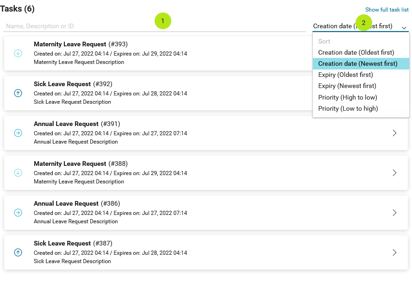Screen dimensions: 412x296
Task: Open the Maternity Leave Request (#393) title
Action: click(81, 44)
